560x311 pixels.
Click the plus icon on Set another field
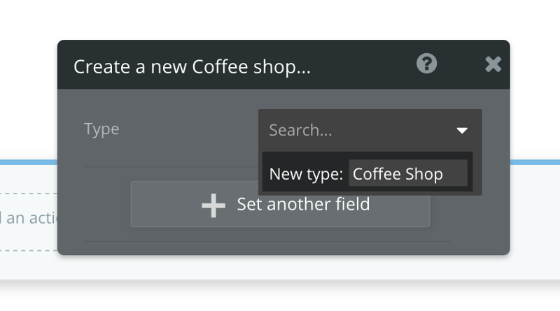pos(213,205)
